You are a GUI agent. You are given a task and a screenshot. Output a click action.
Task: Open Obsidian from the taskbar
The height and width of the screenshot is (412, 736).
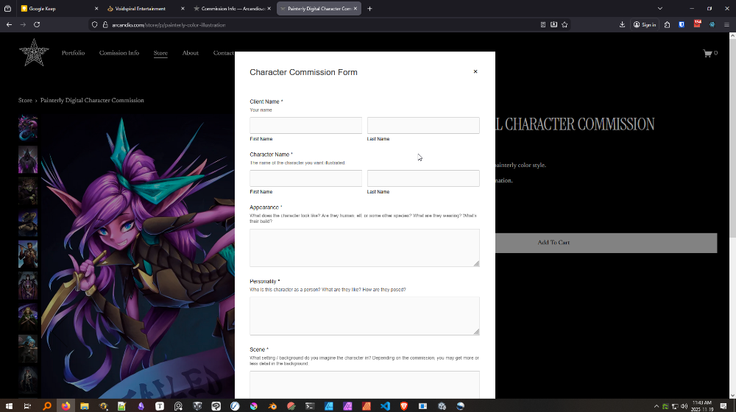pos(141,406)
